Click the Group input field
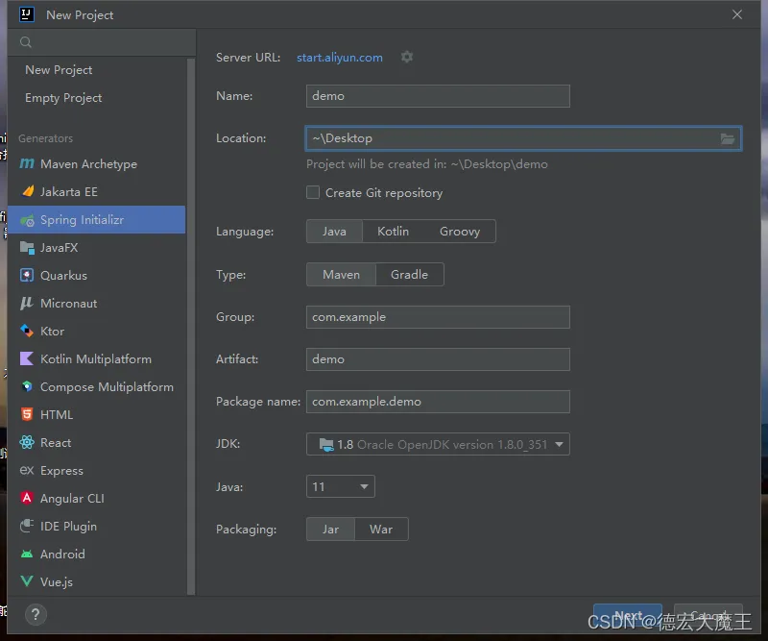Image resolution: width=768 pixels, height=641 pixels. pos(438,317)
